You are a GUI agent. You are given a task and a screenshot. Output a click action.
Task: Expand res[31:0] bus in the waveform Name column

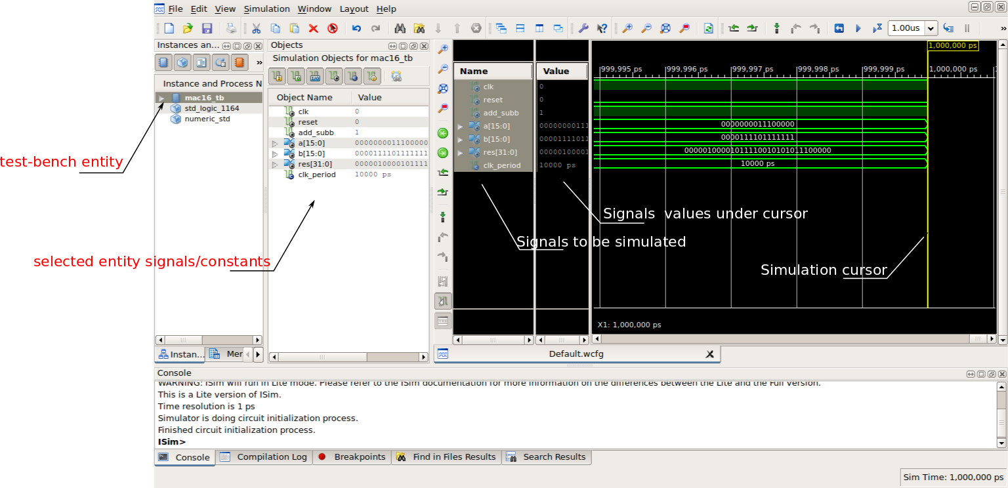coord(460,152)
